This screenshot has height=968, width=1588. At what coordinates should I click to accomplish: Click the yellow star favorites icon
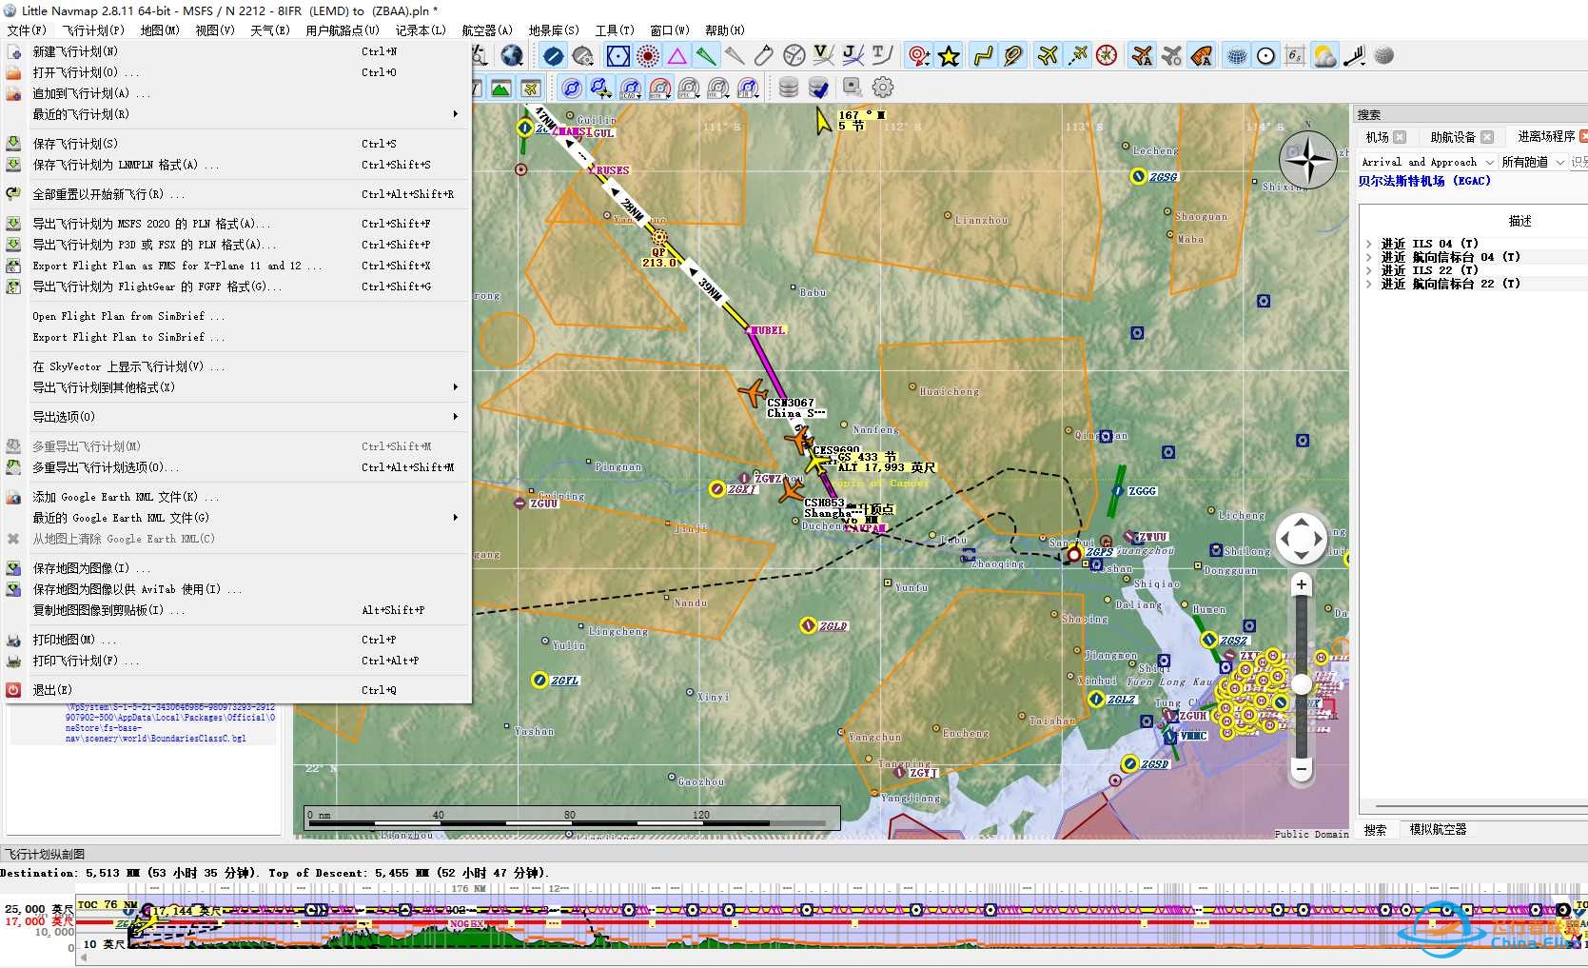pos(949,55)
